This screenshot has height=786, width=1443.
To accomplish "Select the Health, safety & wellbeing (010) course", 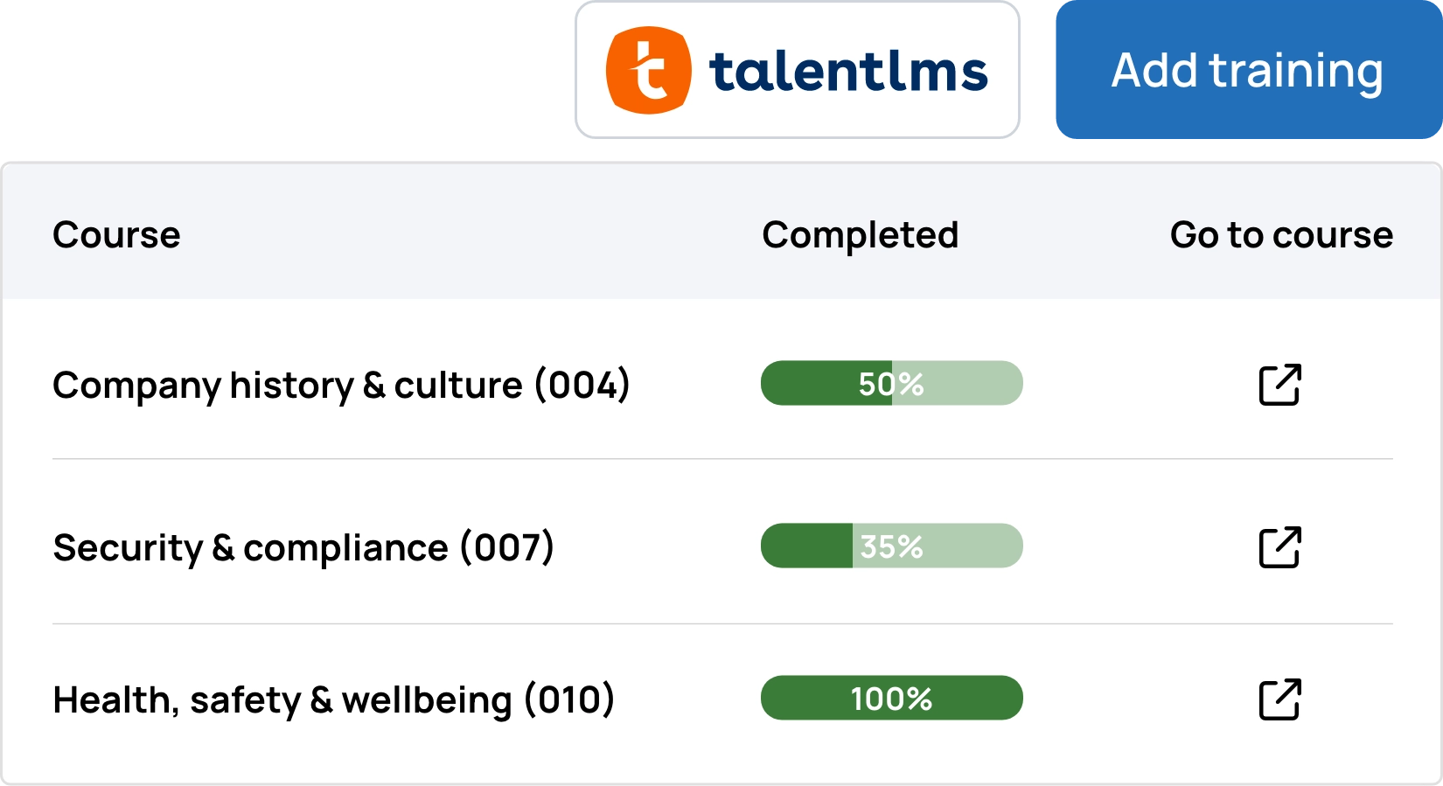I will pos(333,700).
